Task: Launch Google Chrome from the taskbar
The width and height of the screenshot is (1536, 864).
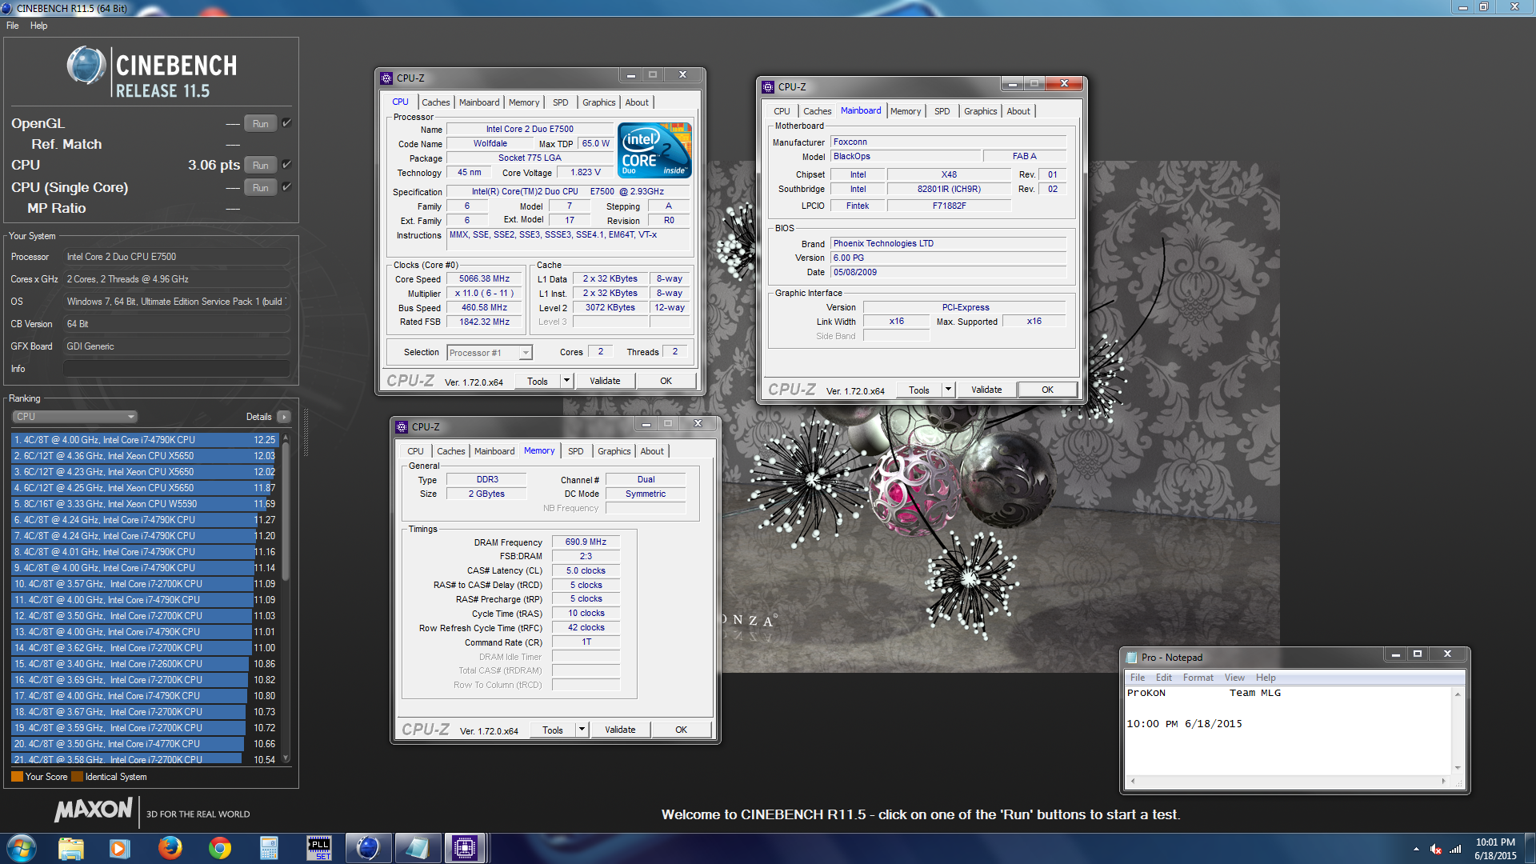Action: coord(219,848)
